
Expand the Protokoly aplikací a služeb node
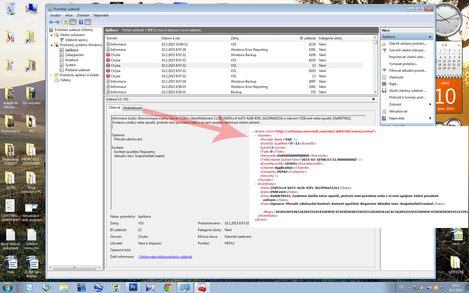pyautogui.click(x=51, y=75)
